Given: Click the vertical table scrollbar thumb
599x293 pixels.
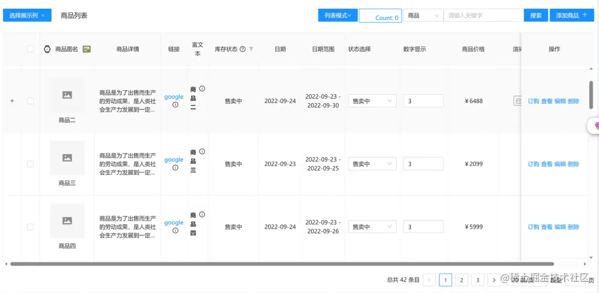Looking at the screenshot, I should [x=591, y=95].
